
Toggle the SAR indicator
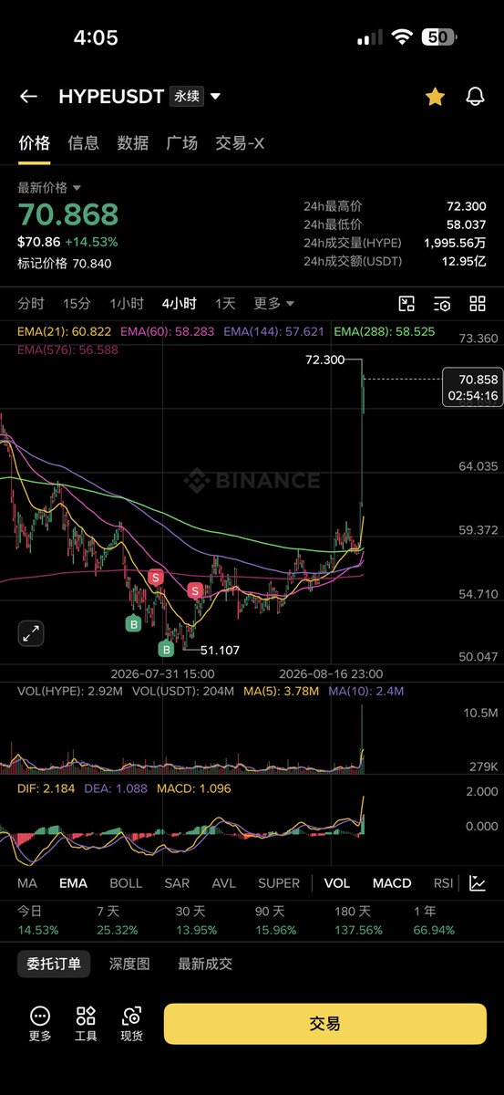[177, 883]
